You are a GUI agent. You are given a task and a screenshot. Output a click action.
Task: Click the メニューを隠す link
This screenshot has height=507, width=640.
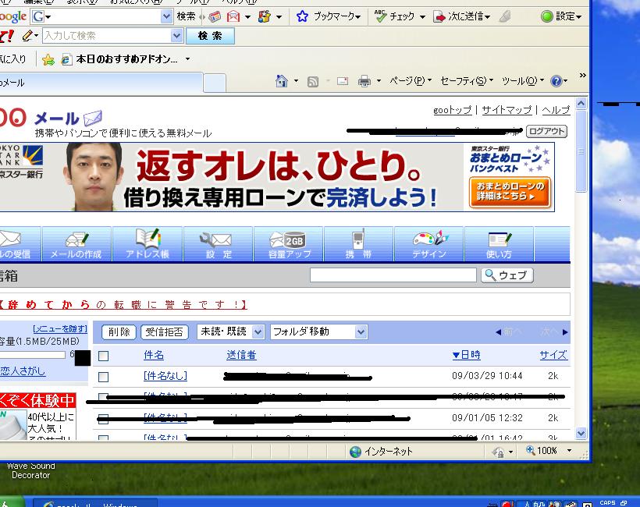tap(60, 328)
